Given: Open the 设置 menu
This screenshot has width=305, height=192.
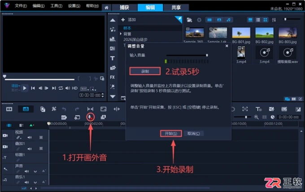Looking at the screenshot, I should [x=74, y=6].
